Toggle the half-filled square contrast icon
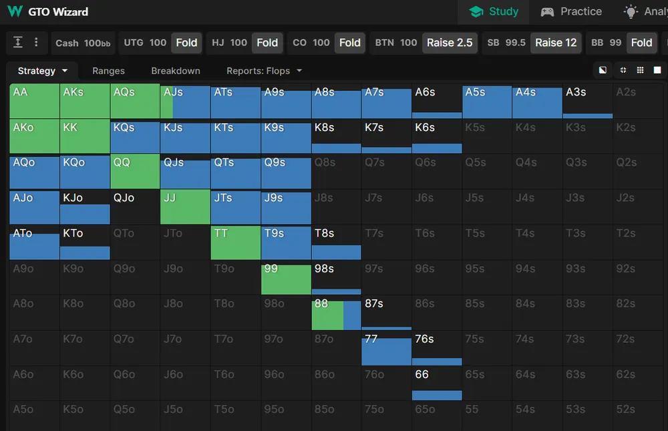 603,70
